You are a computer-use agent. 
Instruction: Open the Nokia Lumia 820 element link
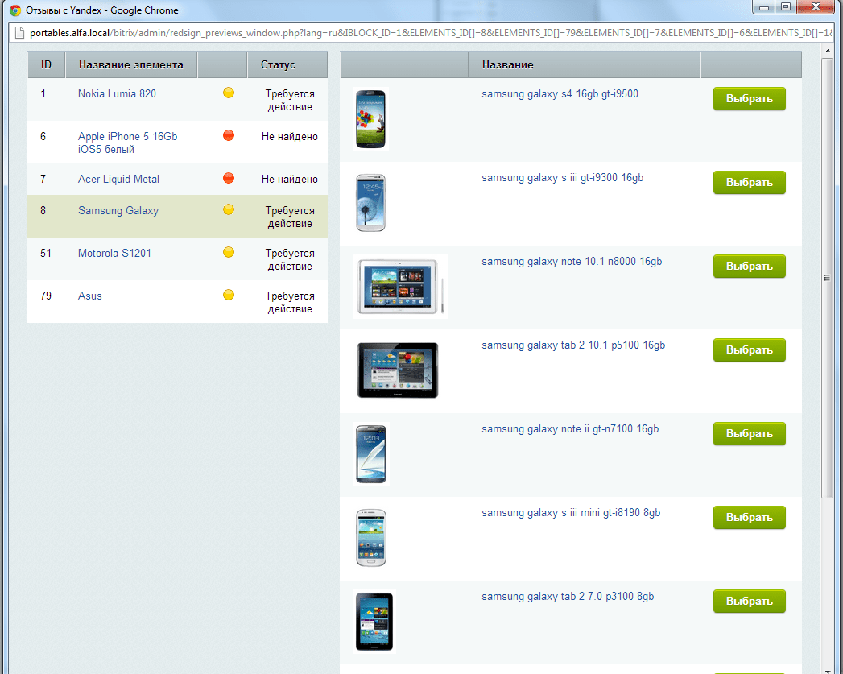[117, 93]
